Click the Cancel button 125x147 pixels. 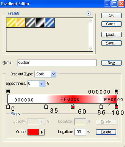click(x=111, y=24)
